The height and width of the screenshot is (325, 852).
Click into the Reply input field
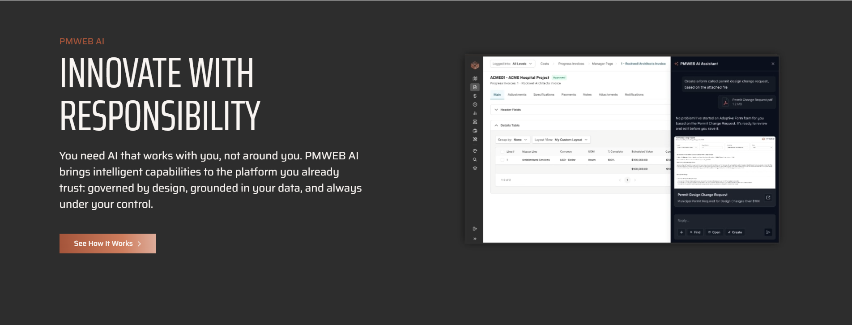(724, 221)
